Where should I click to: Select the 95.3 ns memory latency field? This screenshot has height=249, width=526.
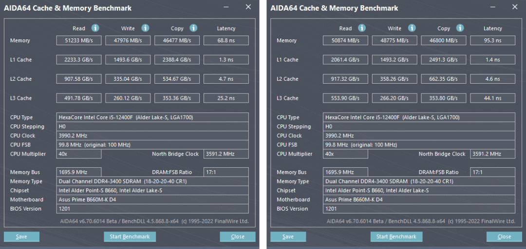point(492,40)
